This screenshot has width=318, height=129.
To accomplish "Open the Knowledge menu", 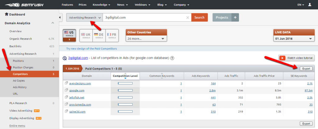I will click(102, 5).
